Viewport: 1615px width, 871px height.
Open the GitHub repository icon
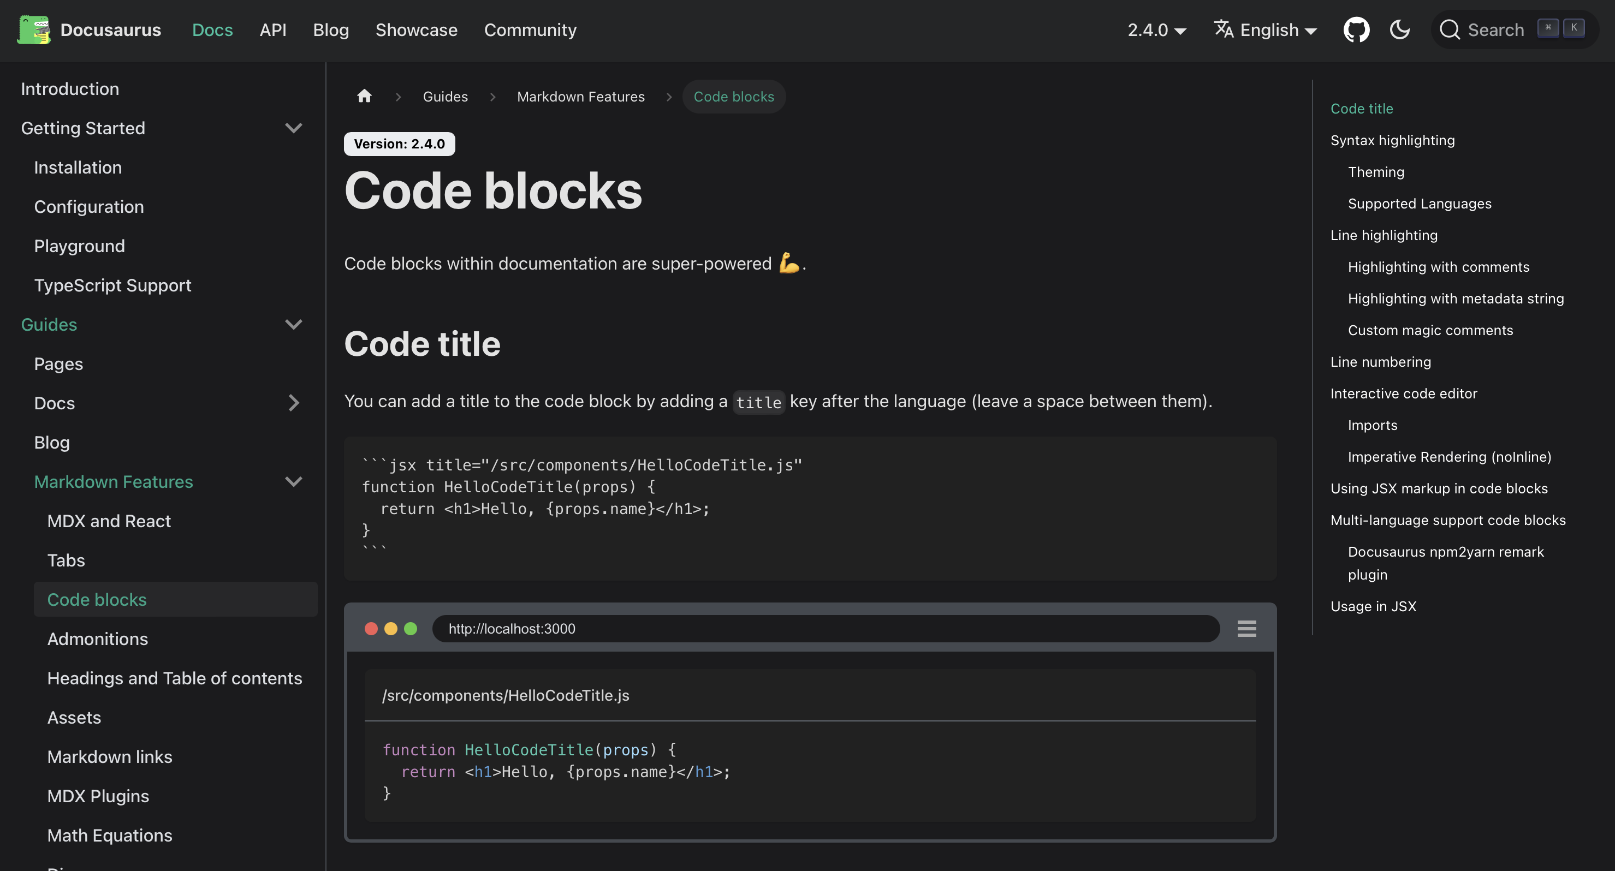(x=1356, y=29)
